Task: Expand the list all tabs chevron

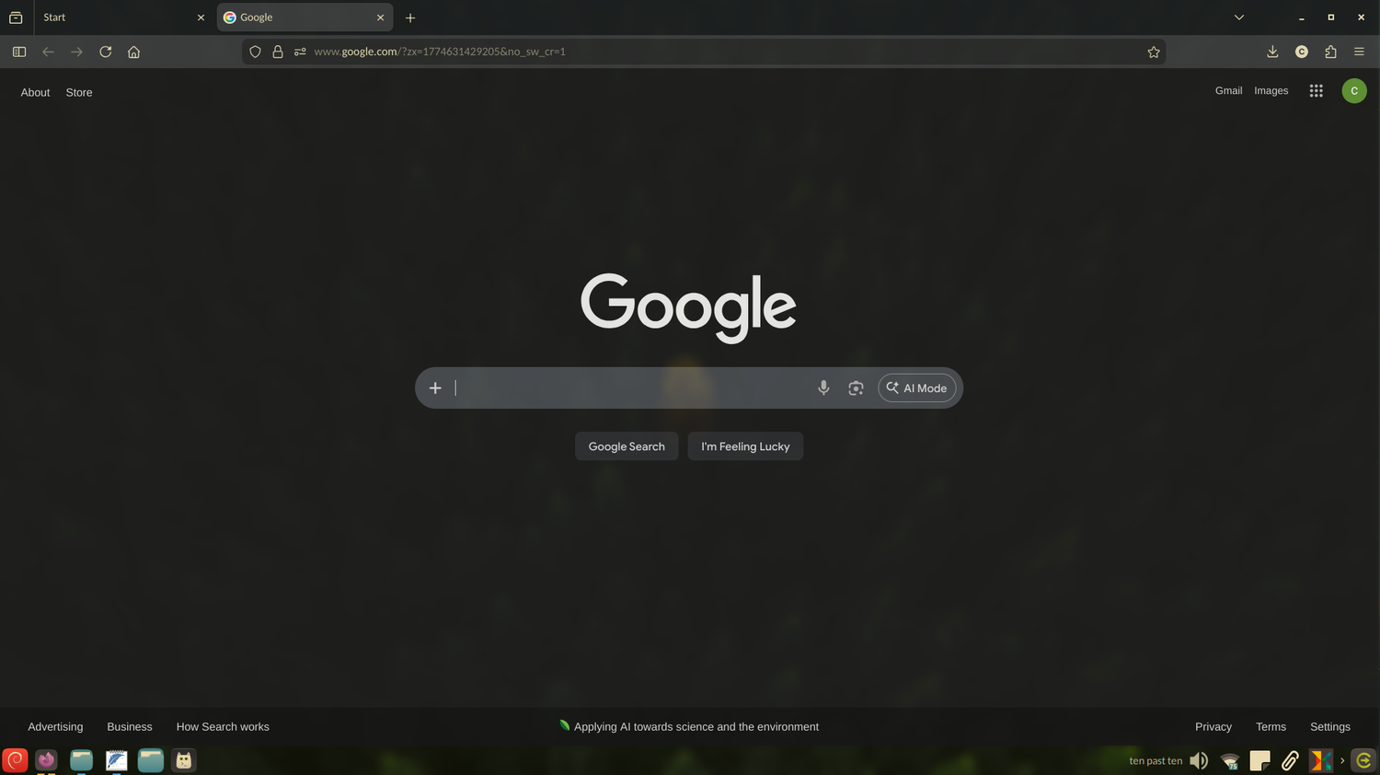Action: coord(1239,17)
